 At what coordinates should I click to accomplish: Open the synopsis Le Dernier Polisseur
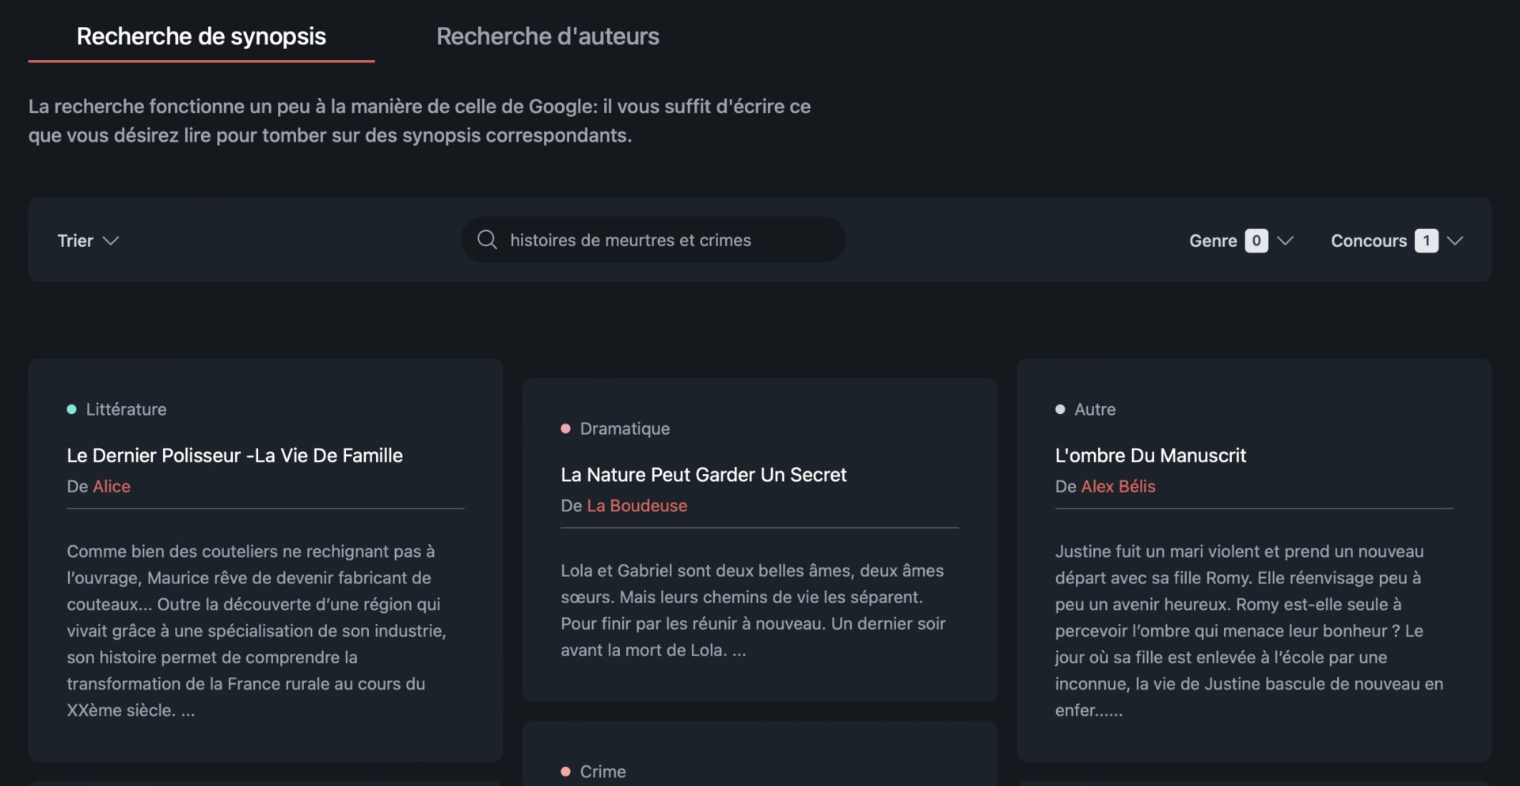235,455
